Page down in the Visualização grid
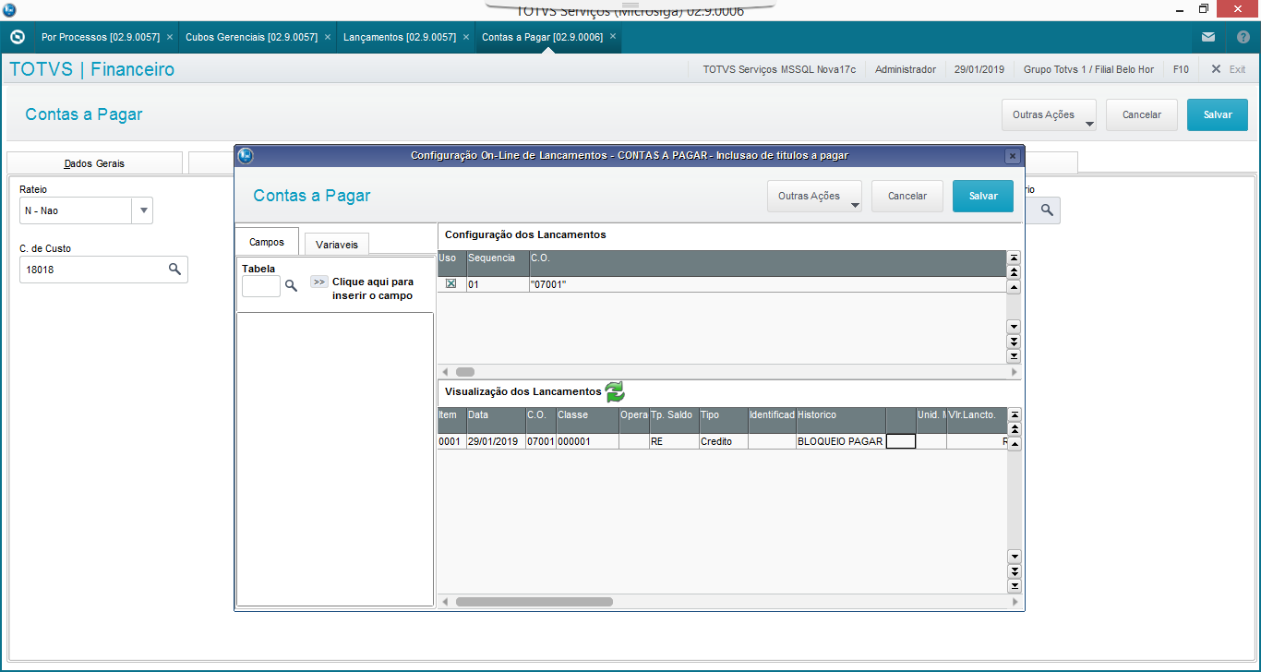1261x672 pixels. point(1015,571)
